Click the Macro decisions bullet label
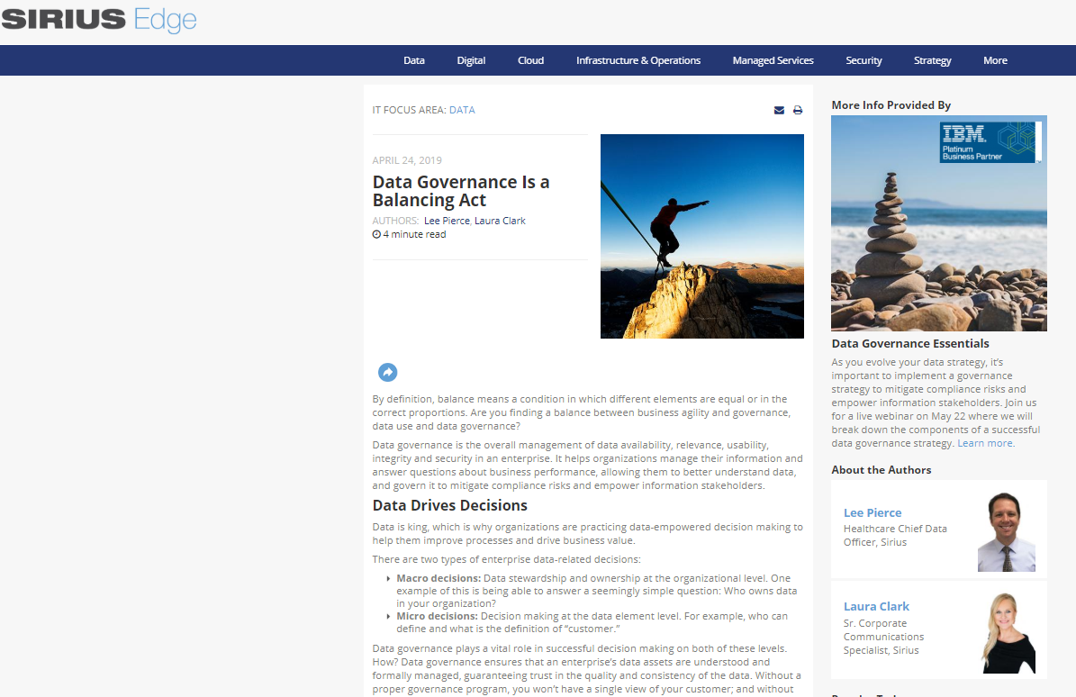Screen dimensions: 1076x697 tap(439, 578)
